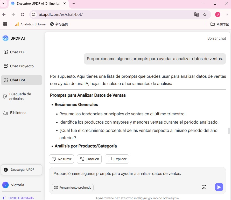Click the Victoria avatar V circle
This screenshot has width=231, height=200.
point(5,185)
